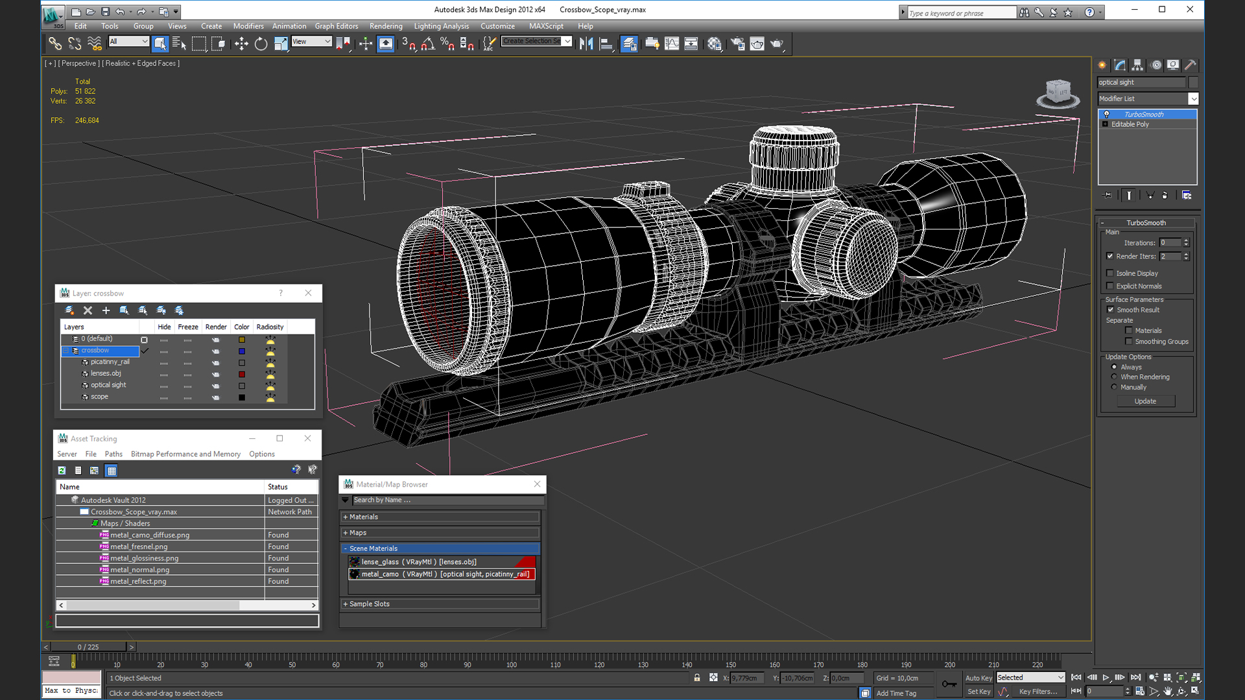Expand the Editable Poly stack entry
1245x700 pixels.
tap(1106, 124)
